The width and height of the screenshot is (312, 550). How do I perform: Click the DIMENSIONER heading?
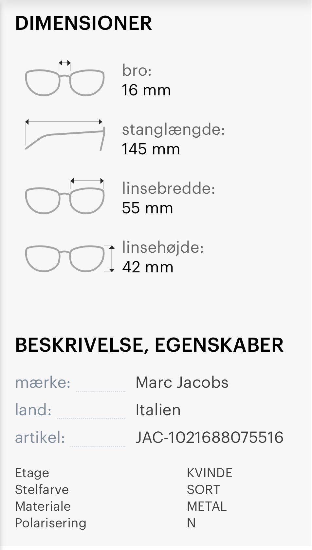coord(83,23)
